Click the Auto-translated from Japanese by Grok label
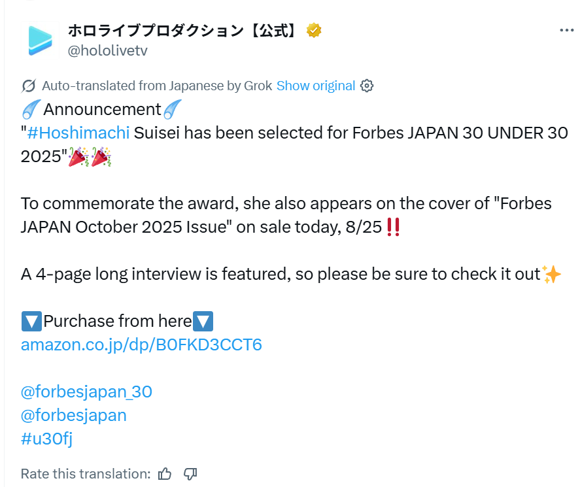Viewport: 580px width, 487px height. (156, 86)
